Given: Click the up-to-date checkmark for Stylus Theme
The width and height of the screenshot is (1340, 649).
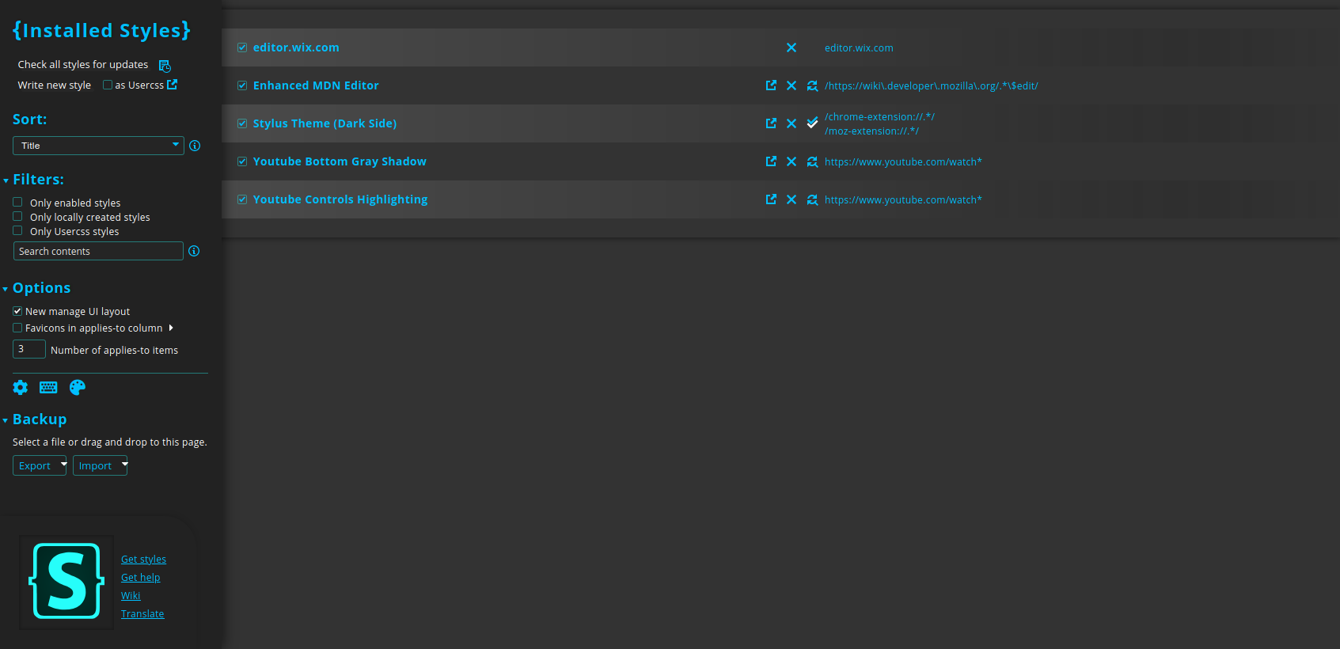Looking at the screenshot, I should (812, 123).
